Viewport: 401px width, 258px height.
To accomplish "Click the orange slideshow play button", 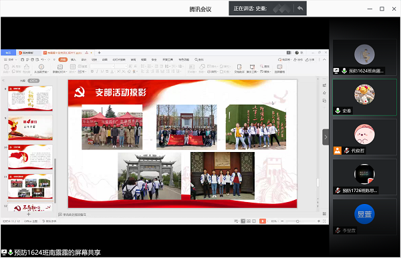I will click(263, 221).
